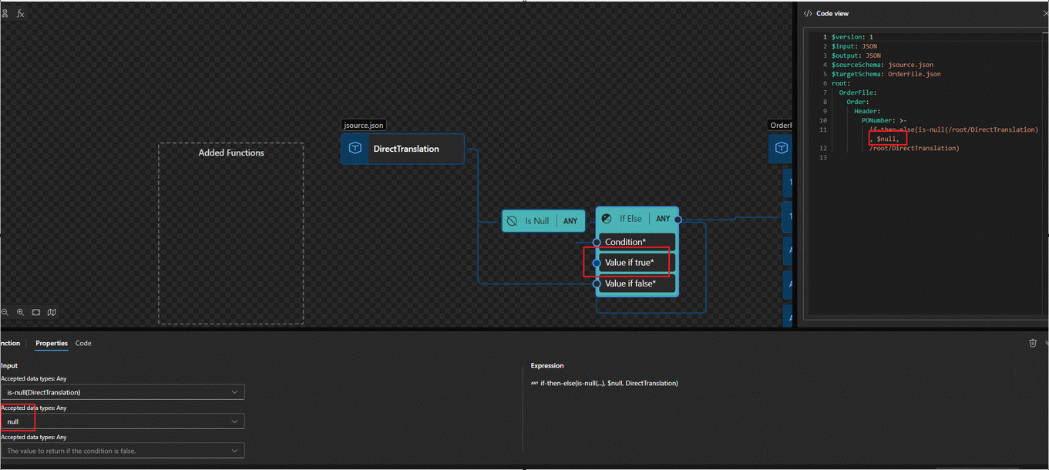1049x470 pixels.
Task: Click the Value if true* row
Action: 637,263
